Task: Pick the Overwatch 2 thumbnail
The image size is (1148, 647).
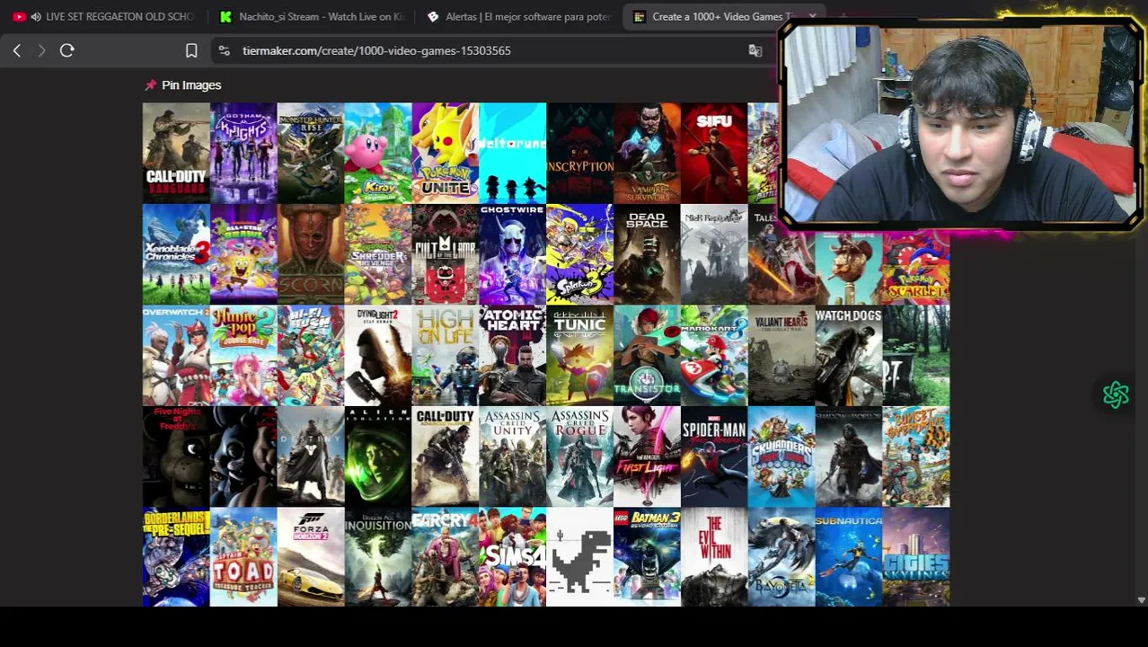Action: coord(176,356)
